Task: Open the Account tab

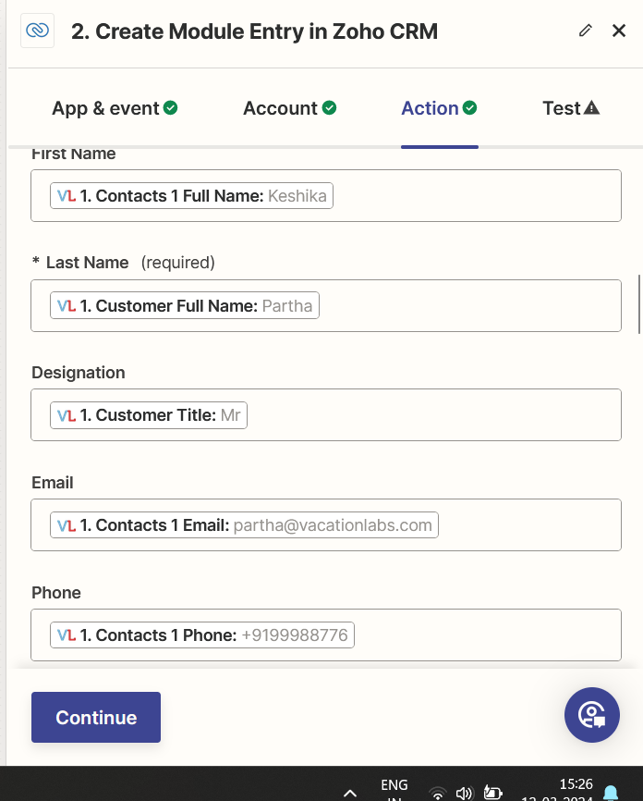Action: coord(280,108)
